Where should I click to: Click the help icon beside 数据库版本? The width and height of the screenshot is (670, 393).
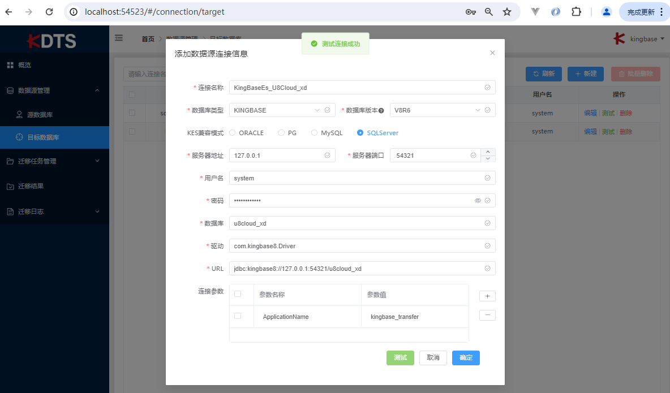point(381,111)
